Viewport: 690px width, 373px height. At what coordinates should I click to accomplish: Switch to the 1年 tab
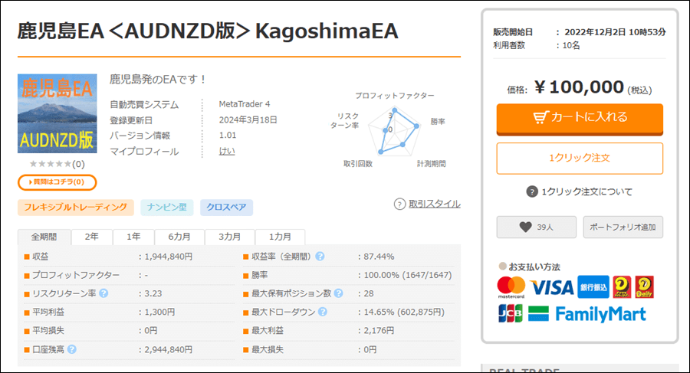pos(133,237)
